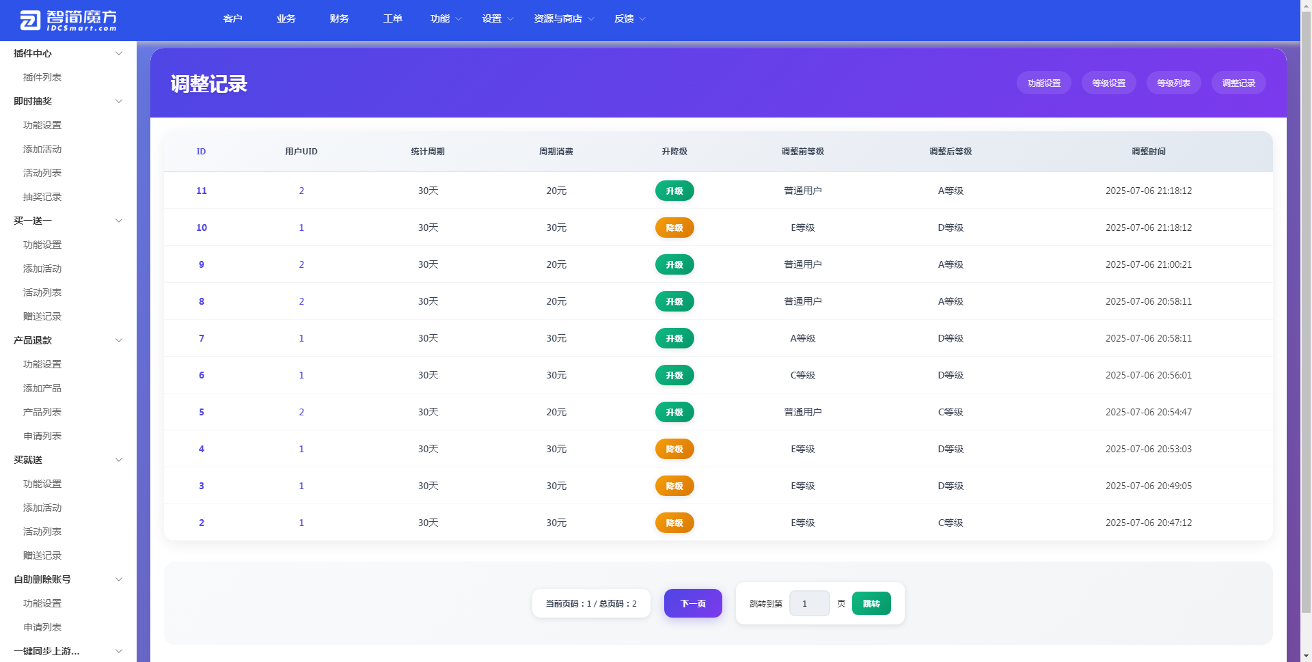1312x662 pixels.
Task: Open the 客户 top menu
Action: pyautogui.click(x=232, y=18)
